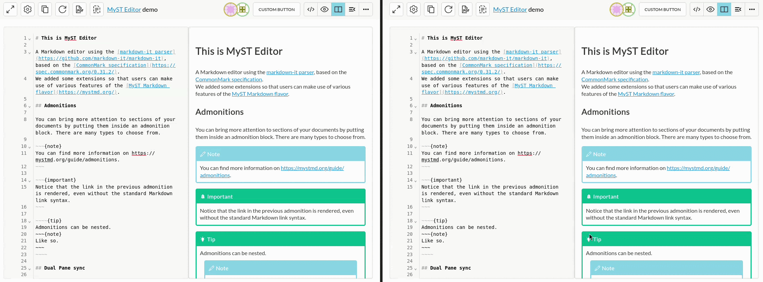Click the lines-arrow icon in right editor

[x=738, y=9]
